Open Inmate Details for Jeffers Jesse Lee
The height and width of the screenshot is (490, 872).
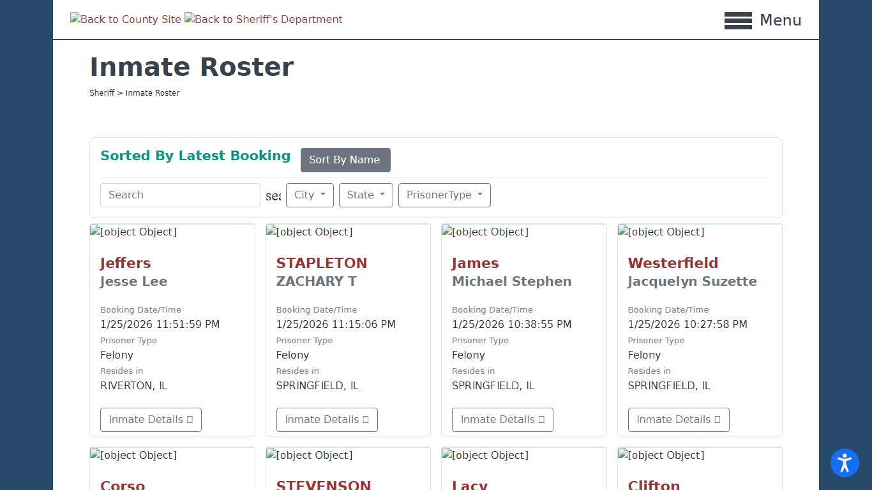coord(151,419)
